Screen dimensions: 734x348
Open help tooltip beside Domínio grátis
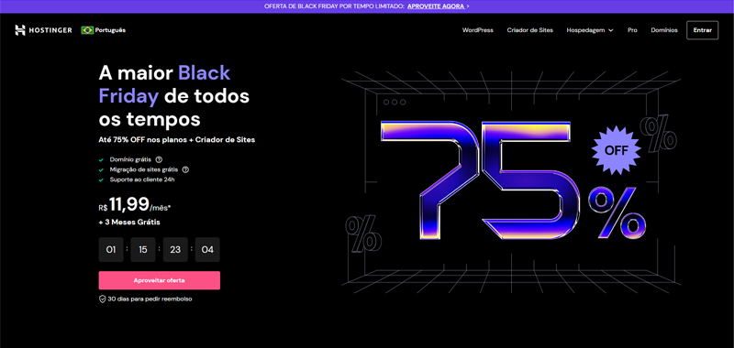tap(159, 159)
